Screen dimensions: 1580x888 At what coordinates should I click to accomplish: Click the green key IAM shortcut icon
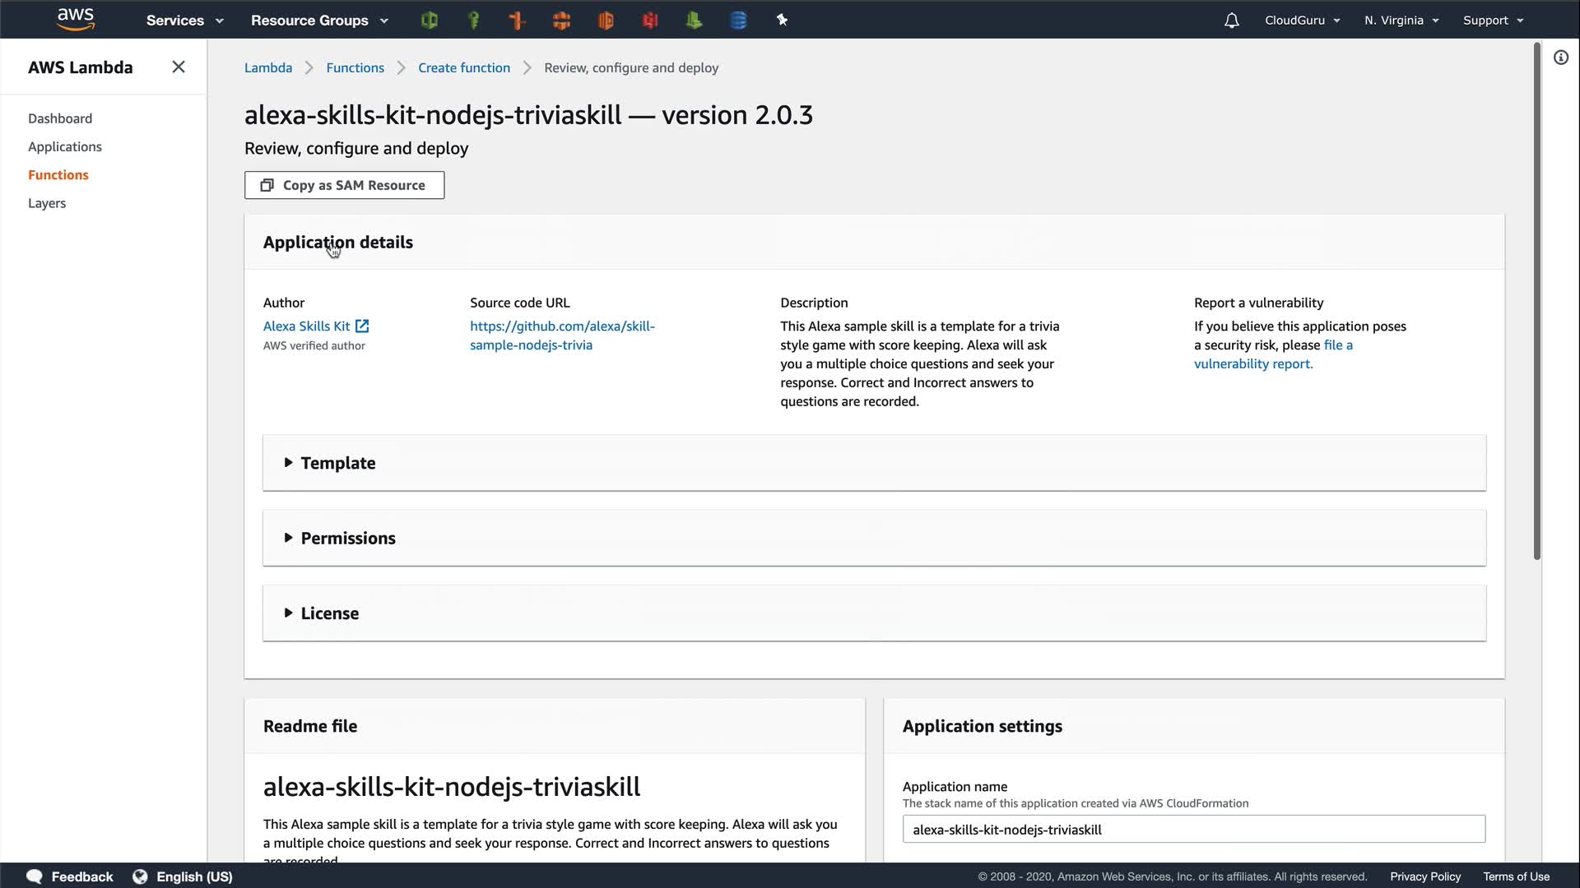473,21
